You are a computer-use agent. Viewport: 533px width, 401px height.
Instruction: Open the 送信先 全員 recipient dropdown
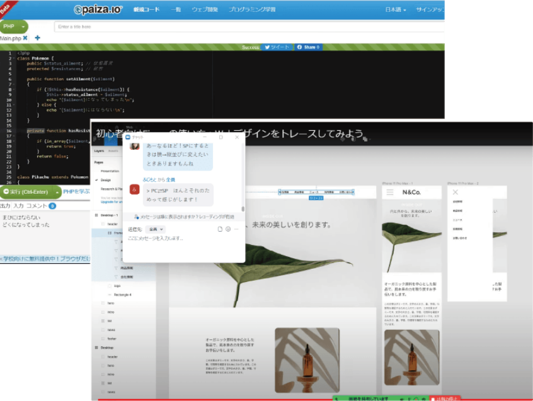pyautogui.click(x=154, y=229)
